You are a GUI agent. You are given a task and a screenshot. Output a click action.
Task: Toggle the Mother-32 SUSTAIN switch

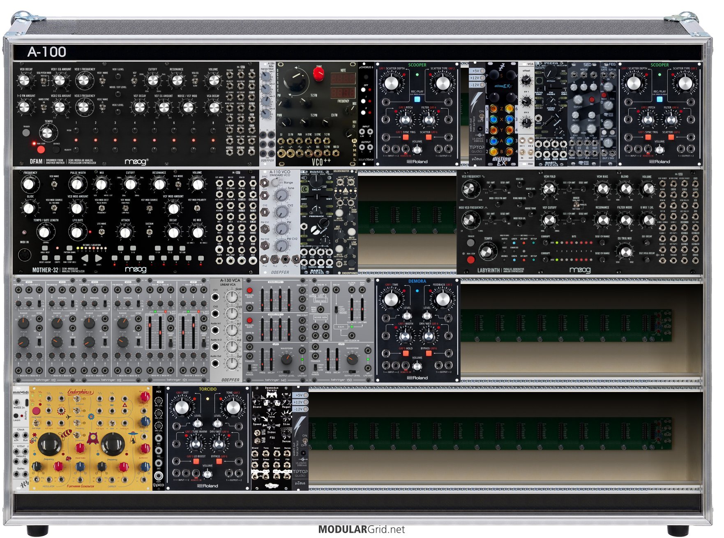(x=150, y=232)
